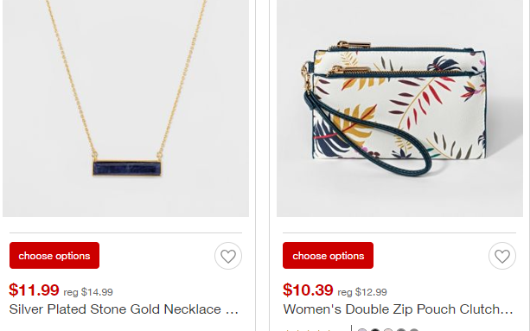Pick the rightmost gray clutch color swatch
Screen dimensions: 530x331
click(414, 329)
